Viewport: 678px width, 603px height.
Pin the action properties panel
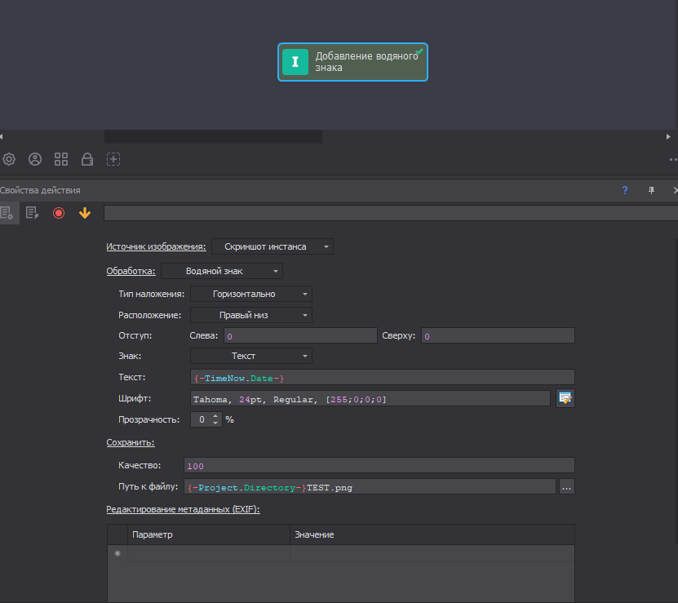tap(651, 190)
